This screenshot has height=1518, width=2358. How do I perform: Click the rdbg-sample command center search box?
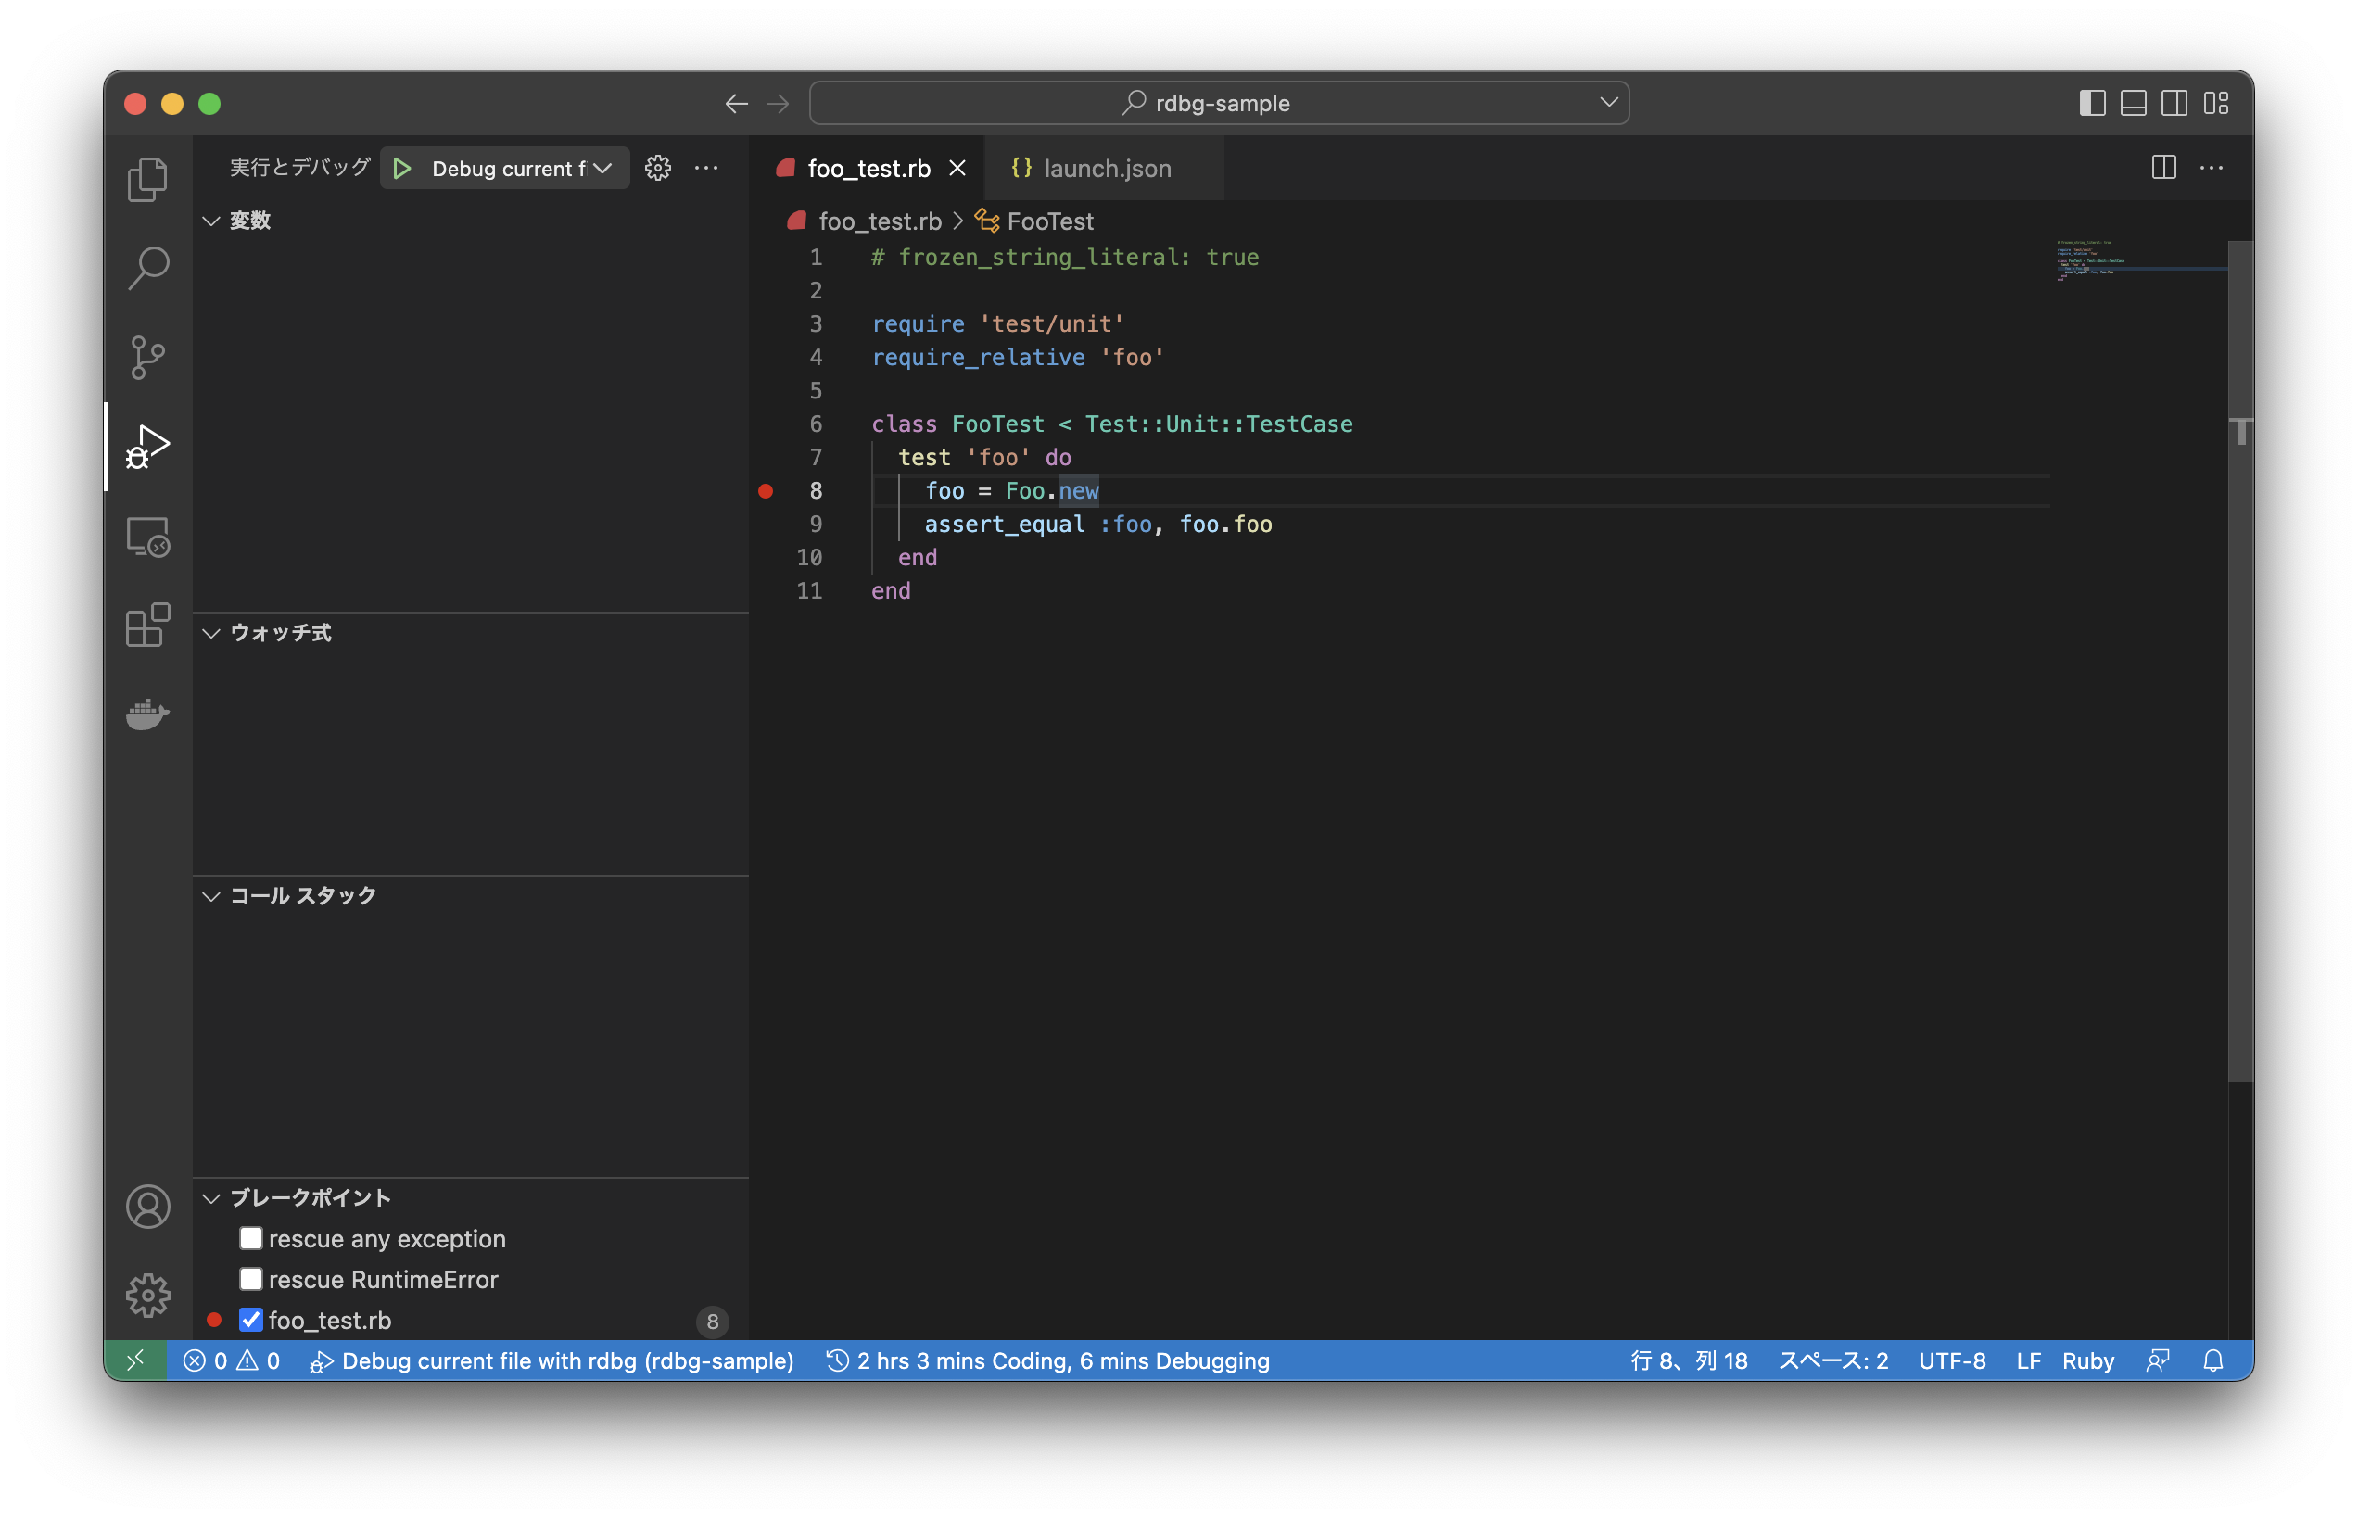pyautogui.click(x=1219, y=104)
